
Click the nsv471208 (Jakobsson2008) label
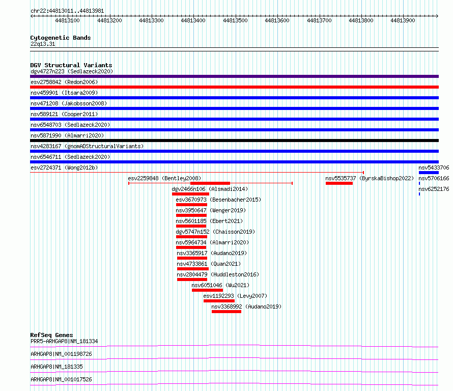click(69, 103)
